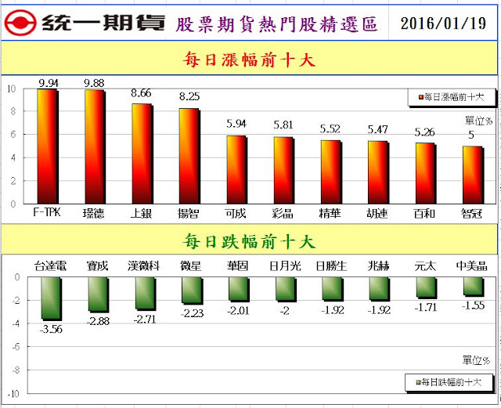This screenshot has width=501, height=408.
Task: Click the 單位% label in the losers chart
Action: pyautogui.click(x=476, y=361)
